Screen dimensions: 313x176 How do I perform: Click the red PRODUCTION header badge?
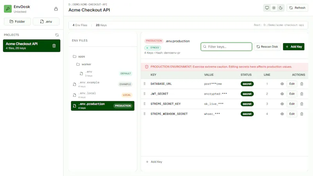coord(154,41)
